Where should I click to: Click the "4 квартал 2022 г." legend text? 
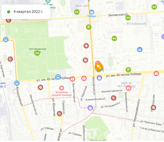point(28,12)
